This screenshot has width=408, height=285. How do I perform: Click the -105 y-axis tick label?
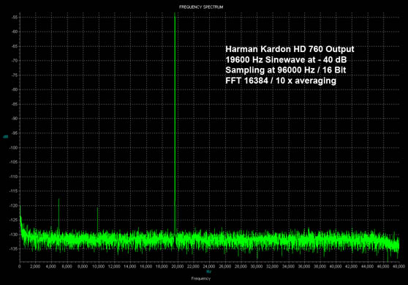click(14, 162)
